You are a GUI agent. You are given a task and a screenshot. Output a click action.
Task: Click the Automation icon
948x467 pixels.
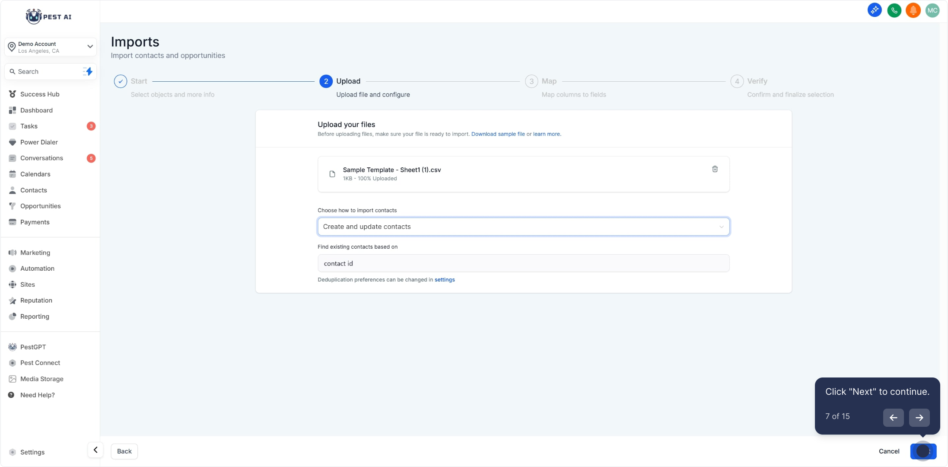click(13, 269)
